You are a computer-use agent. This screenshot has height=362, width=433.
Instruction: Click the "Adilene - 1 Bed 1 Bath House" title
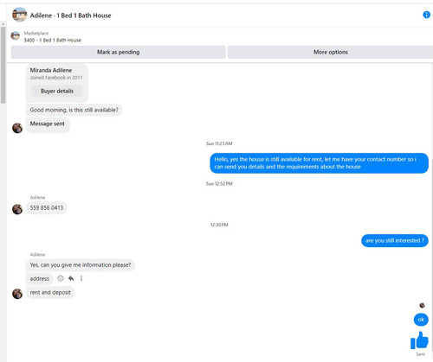click(70, 16)
